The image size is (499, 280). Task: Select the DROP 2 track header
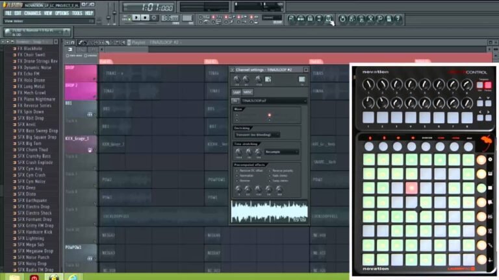point(81,91)
